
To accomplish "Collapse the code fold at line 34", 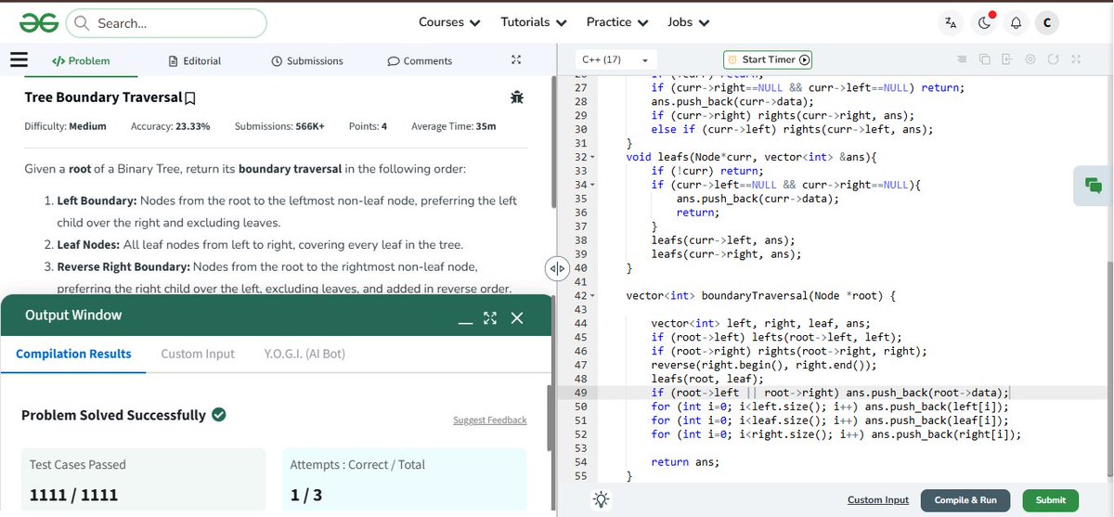I will [592, 186].
